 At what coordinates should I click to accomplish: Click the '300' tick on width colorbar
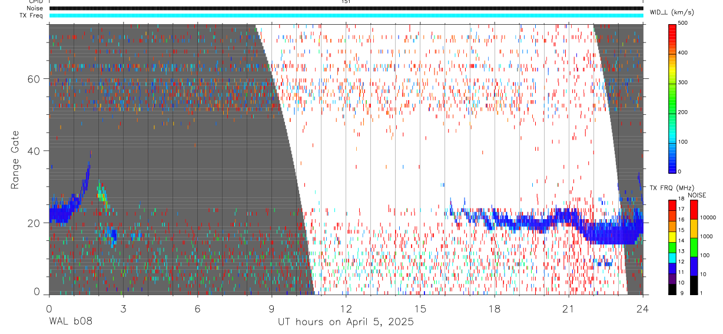point(684,82)
